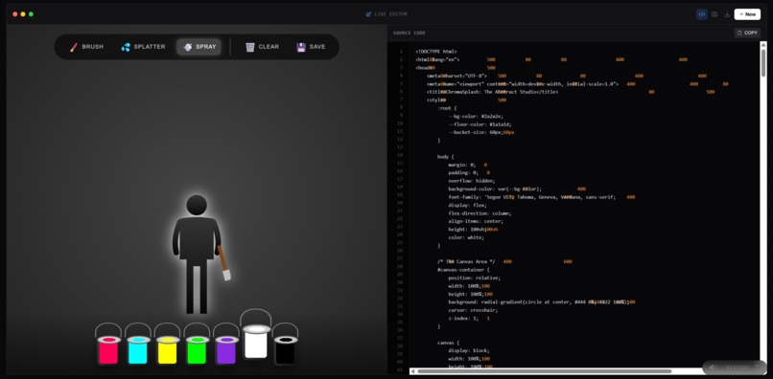The width and height of the screenshot is (773, 379).
Task: Click the 'cursor: crosshair;' code line
Action: tap(473, 310)
